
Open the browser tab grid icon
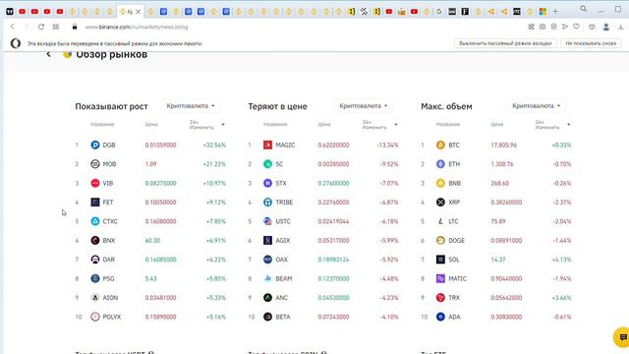(56, 27)
